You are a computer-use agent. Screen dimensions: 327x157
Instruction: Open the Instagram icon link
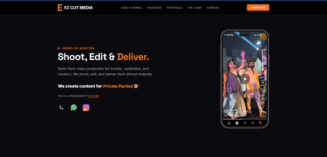pyautogui.click(x=86, y=107)
